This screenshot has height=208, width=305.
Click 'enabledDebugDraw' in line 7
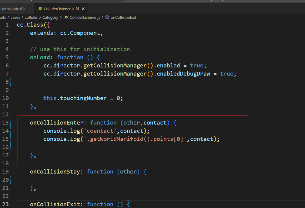(183, 74)
